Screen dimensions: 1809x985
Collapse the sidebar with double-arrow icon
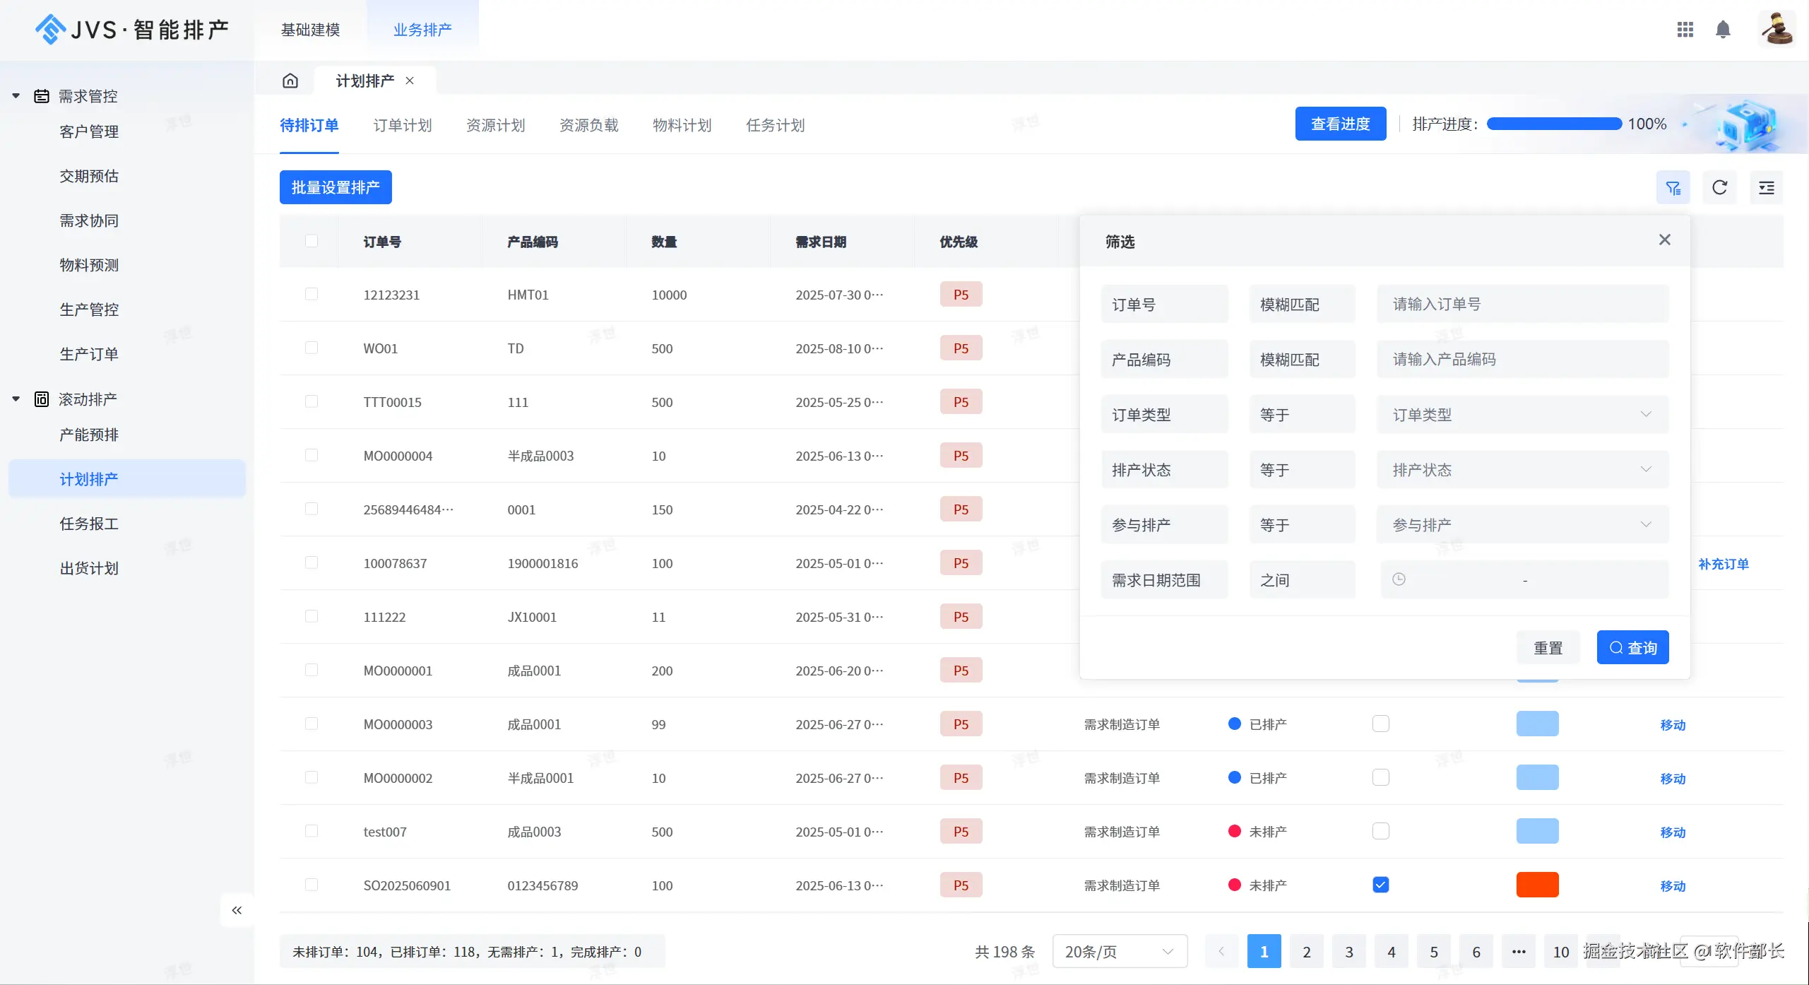(x=237, y=910)
